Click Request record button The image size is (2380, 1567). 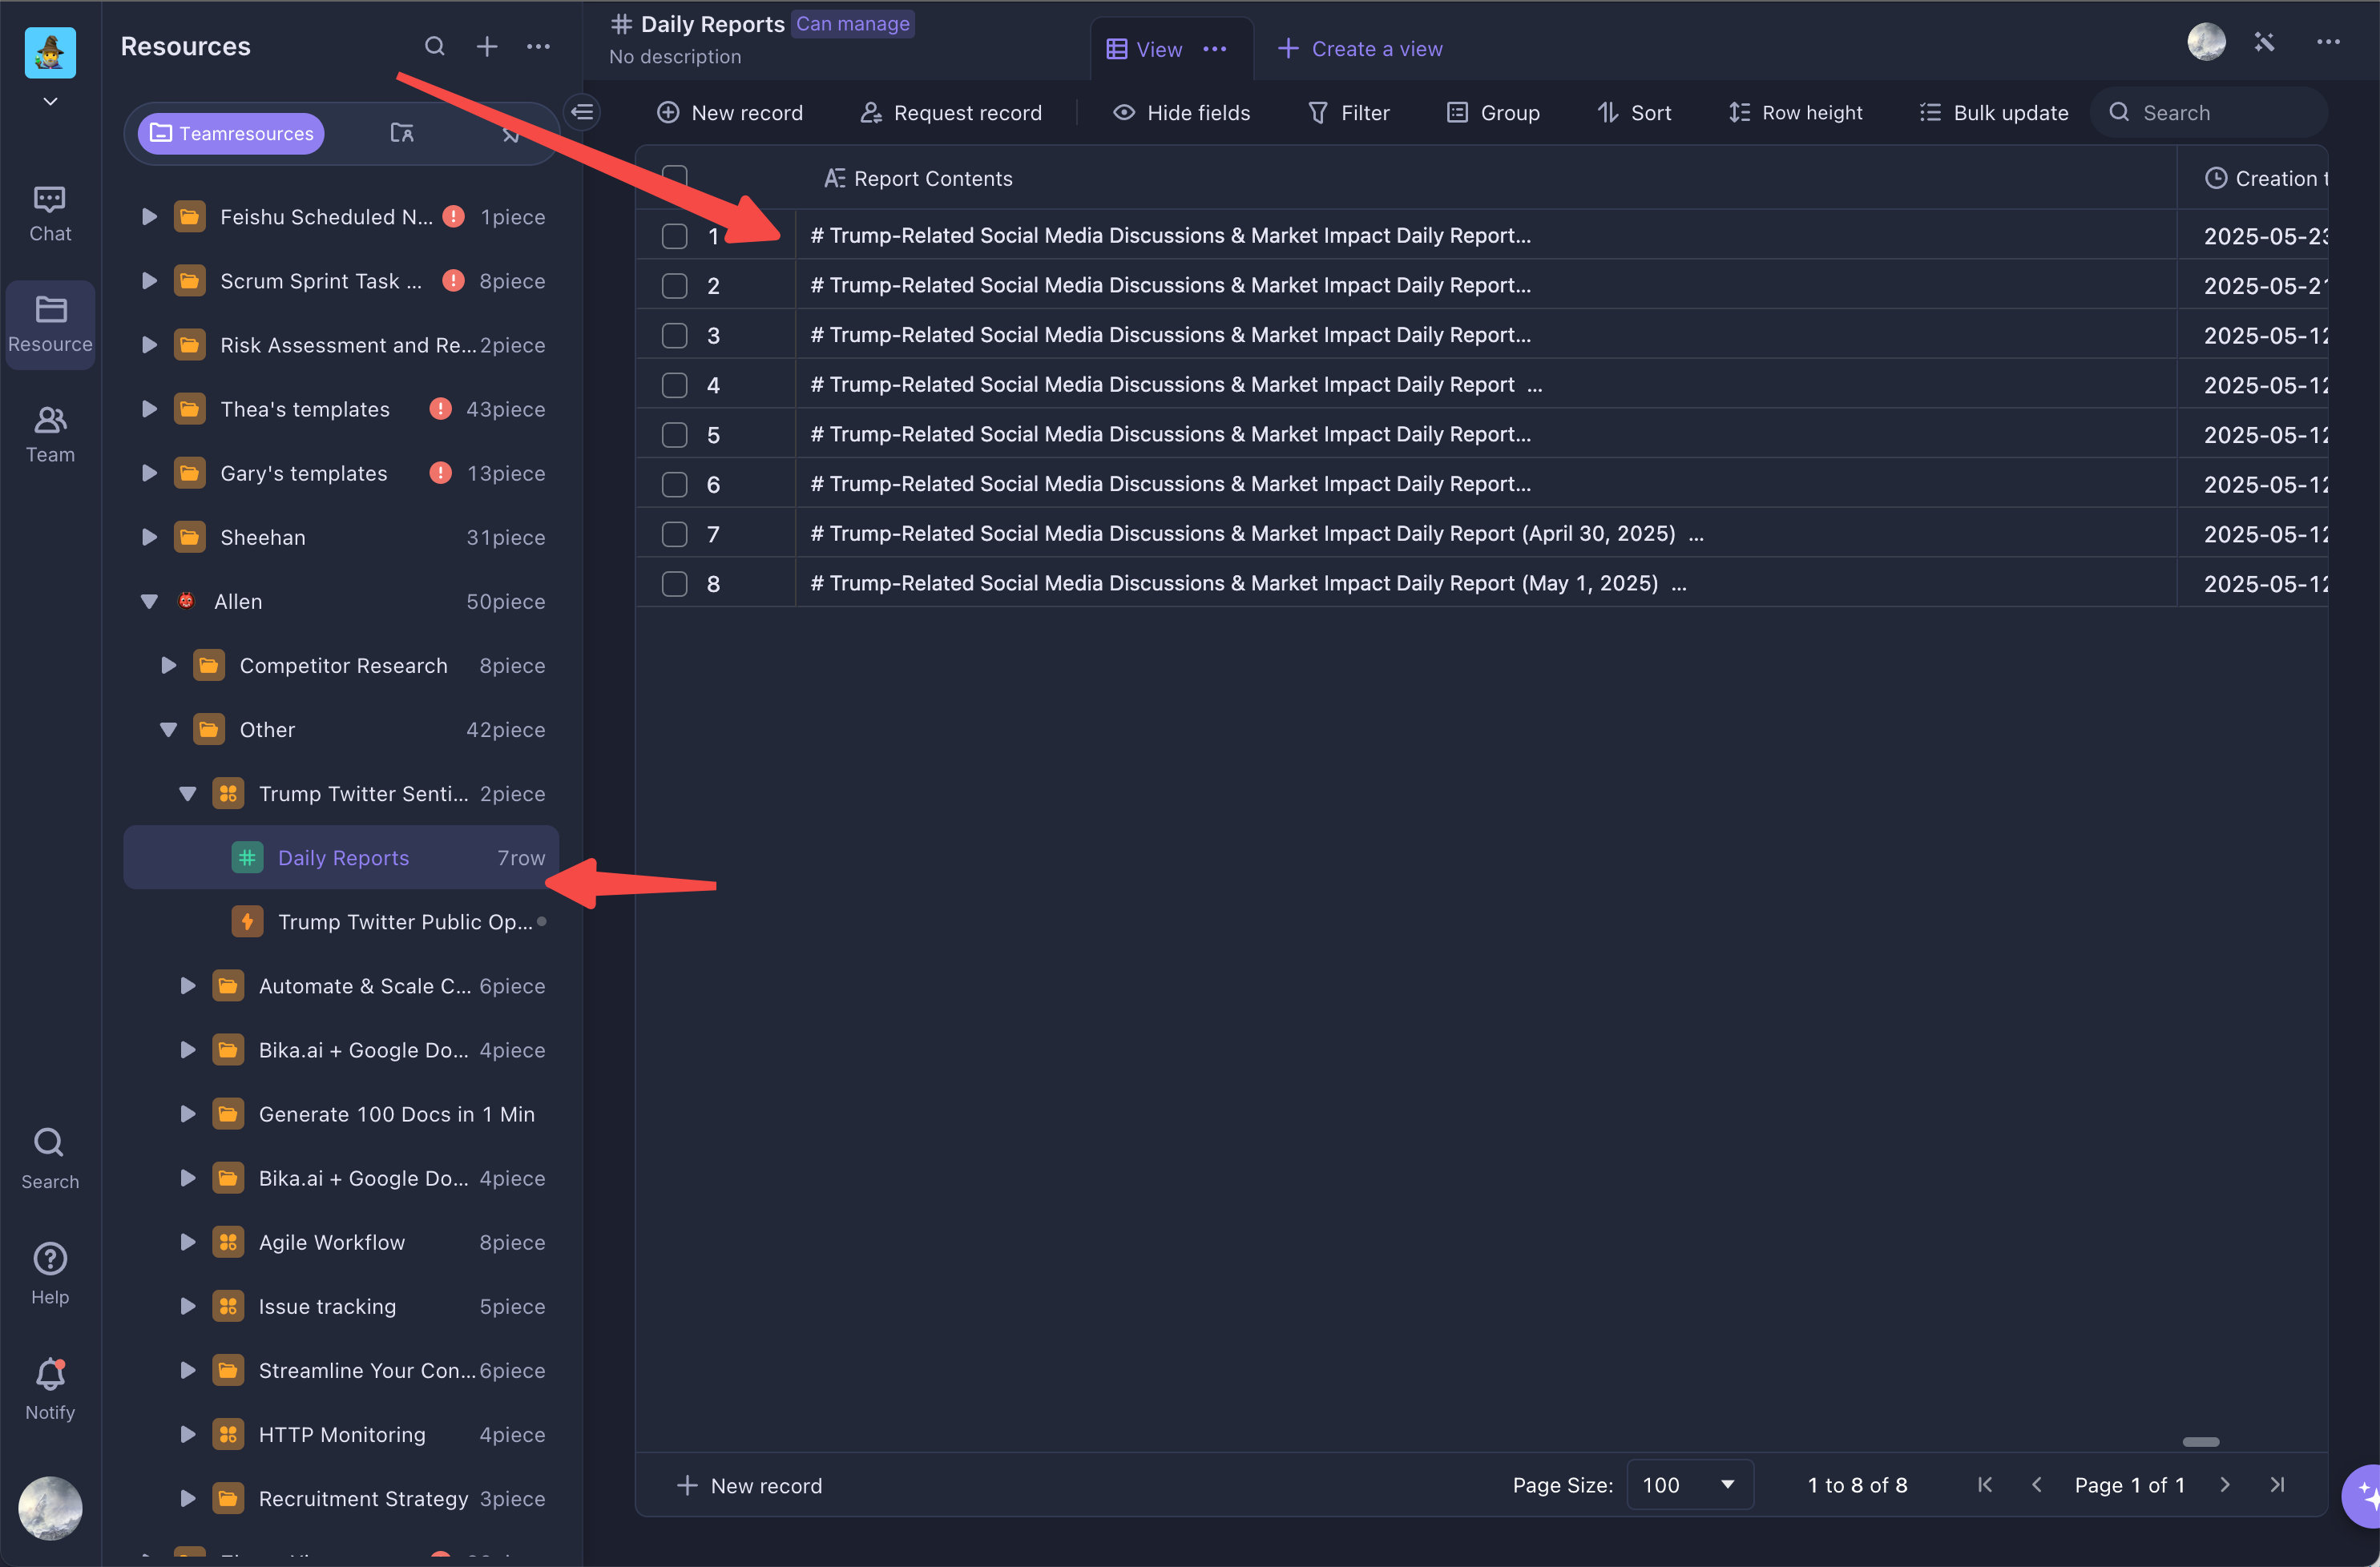951,113
